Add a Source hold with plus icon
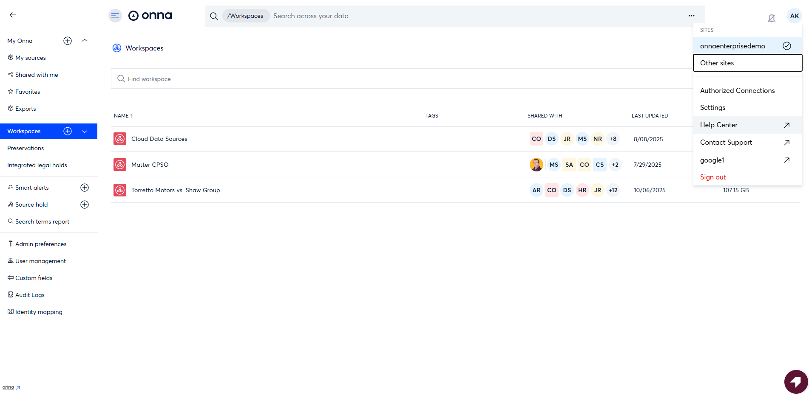 tap(85, 205)
